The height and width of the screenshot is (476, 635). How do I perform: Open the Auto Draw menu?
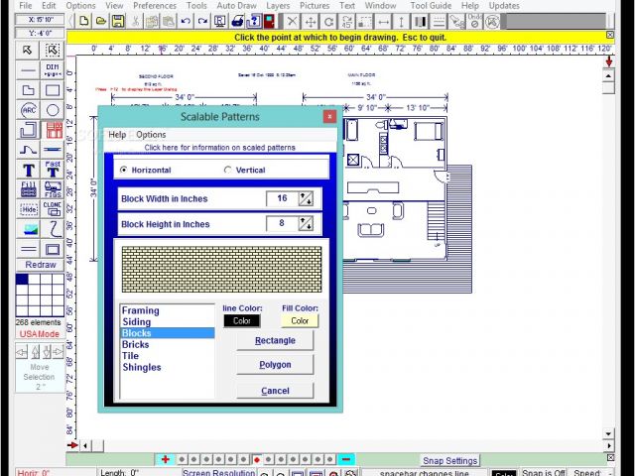[x=236, y=6]
